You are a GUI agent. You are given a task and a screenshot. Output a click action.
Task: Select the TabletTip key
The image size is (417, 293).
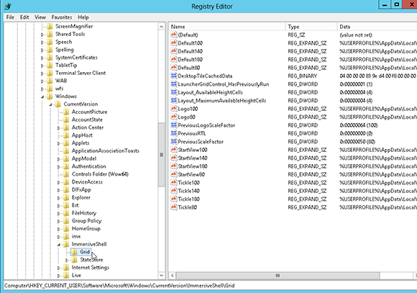pos(66,66)
